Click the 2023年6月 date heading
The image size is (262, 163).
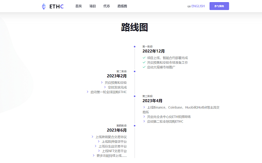[x=117, y=130]
